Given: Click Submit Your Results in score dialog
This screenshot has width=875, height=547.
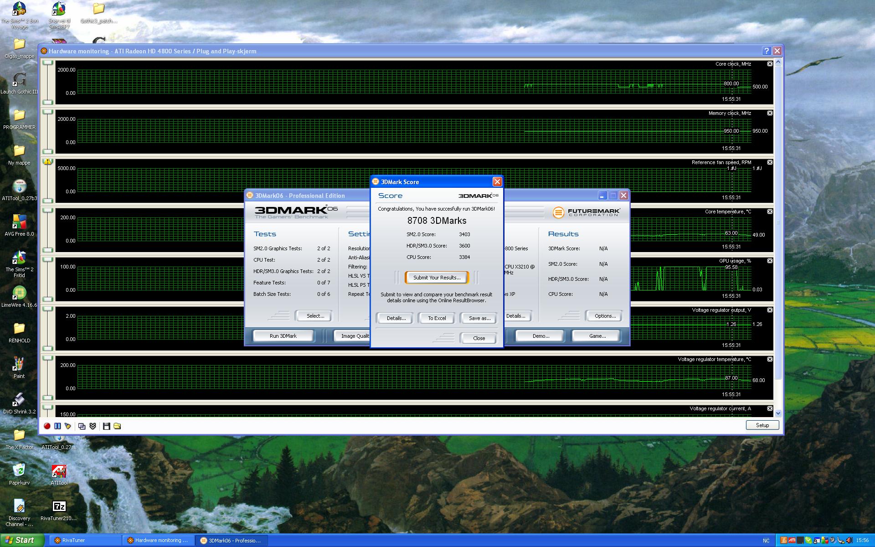Looking at the screenshot, I should [x=437, y=278].
